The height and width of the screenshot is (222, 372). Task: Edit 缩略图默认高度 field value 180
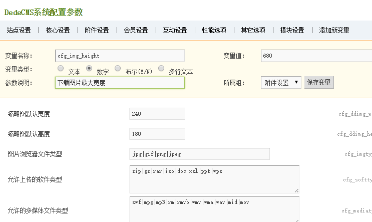tap(157, 134)
